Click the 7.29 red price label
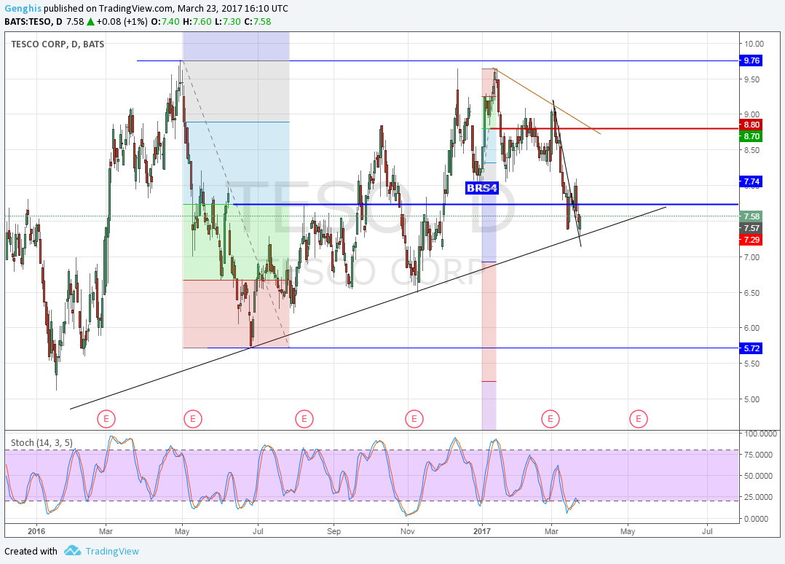The height and width of the screenshot is (564, 785). pos(751,240)
